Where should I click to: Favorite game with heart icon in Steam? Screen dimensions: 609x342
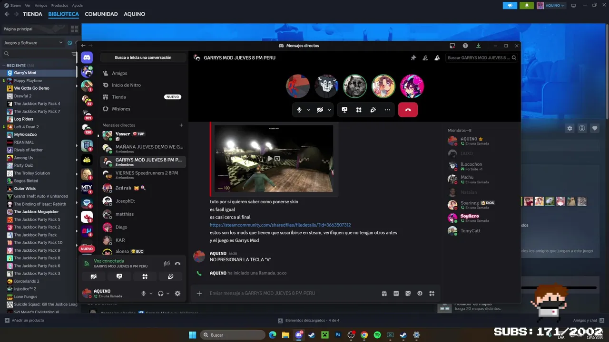click(x=594, y=128)
